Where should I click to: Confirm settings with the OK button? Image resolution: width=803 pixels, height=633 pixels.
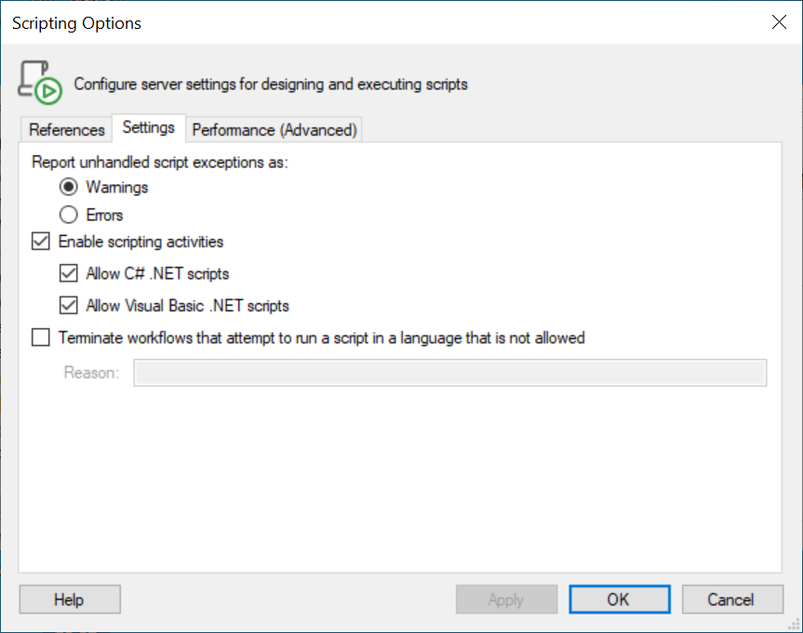click(x=619, y=600)
